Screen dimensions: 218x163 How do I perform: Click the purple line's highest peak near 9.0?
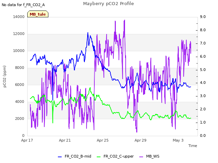(125, 20)
